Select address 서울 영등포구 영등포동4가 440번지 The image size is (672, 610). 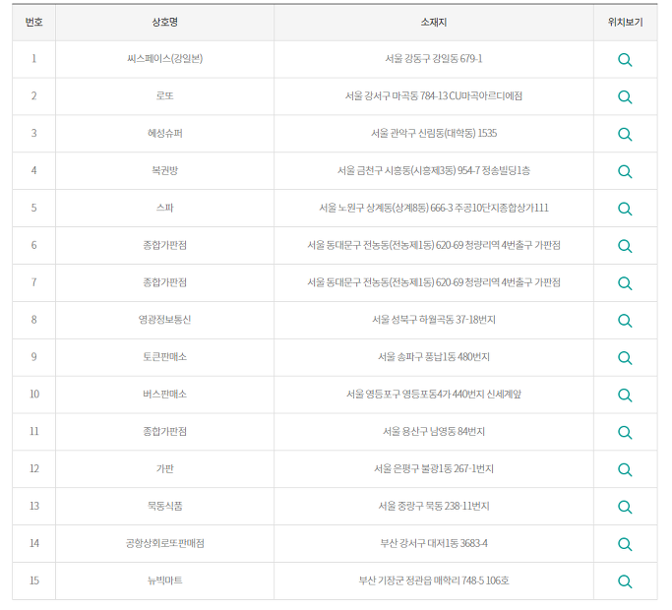(x=434, y=394)
